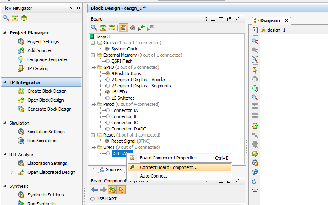Open Synthesis Settings
Image resolution: width=328 pixels, height=205 pixels.
pos(46,195)
